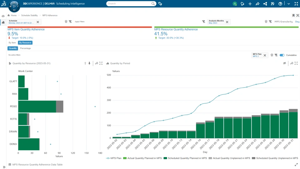Viewport: 300px width, 169px height.
Task: Click the search magnifier icon
Action: [153, 4]
